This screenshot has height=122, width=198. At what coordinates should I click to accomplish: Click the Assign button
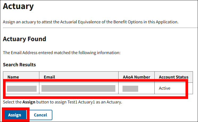tap(15, 115)
